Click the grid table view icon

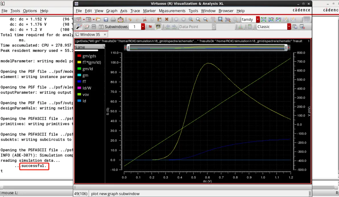(307, 19)
